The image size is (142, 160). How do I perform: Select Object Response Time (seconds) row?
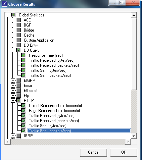(55, 106)
